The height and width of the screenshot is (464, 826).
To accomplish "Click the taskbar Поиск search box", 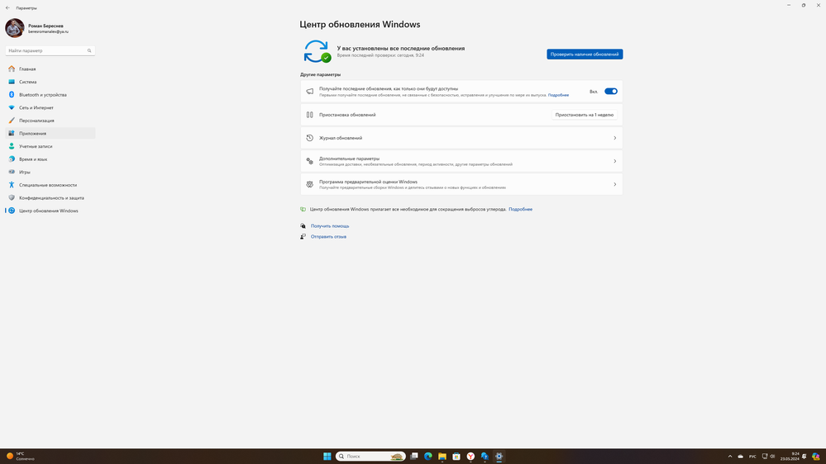I will (371, 456).
